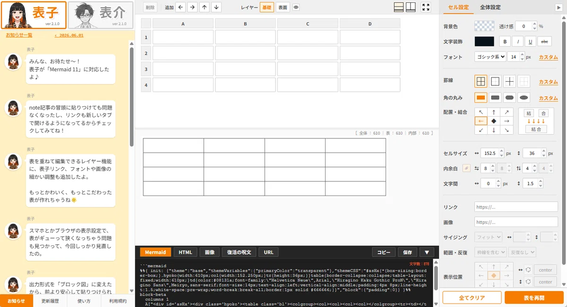
Task: Open the text color black swatch
Action: [484, 42]
